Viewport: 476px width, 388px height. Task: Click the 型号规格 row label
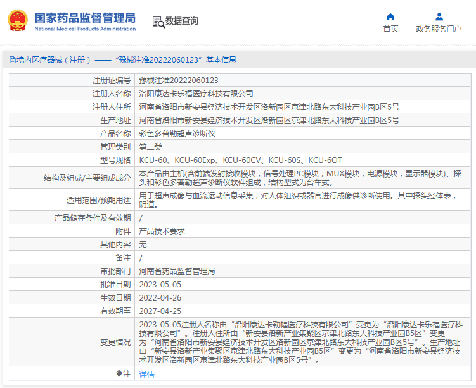115,160
